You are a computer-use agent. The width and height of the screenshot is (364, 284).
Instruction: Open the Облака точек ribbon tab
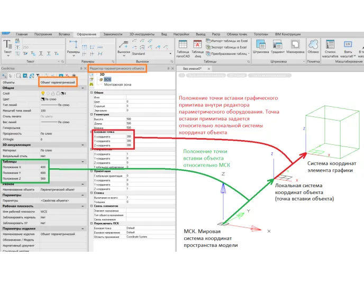click(237, 34)
